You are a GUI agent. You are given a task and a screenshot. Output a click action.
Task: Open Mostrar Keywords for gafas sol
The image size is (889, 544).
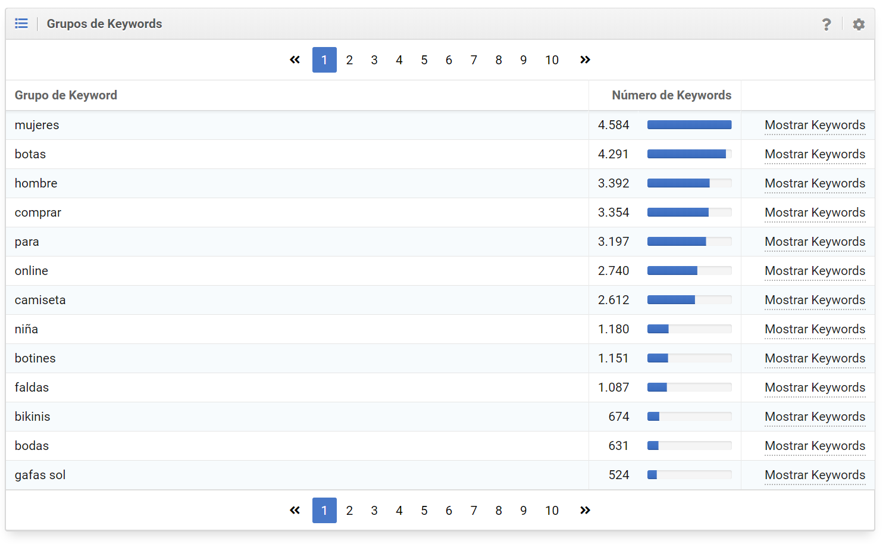(815, 475)
